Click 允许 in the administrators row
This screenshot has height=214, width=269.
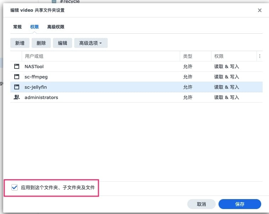[x=188, y=97]
